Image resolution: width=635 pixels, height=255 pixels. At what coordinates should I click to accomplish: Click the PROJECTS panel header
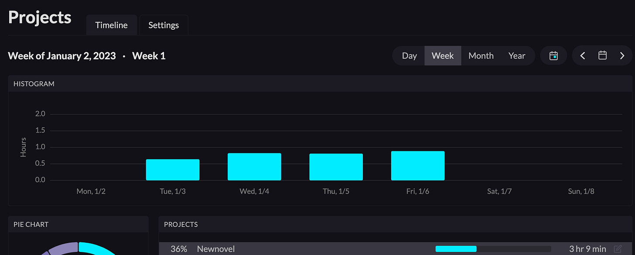pyautogui.click(x=396, y=224)
